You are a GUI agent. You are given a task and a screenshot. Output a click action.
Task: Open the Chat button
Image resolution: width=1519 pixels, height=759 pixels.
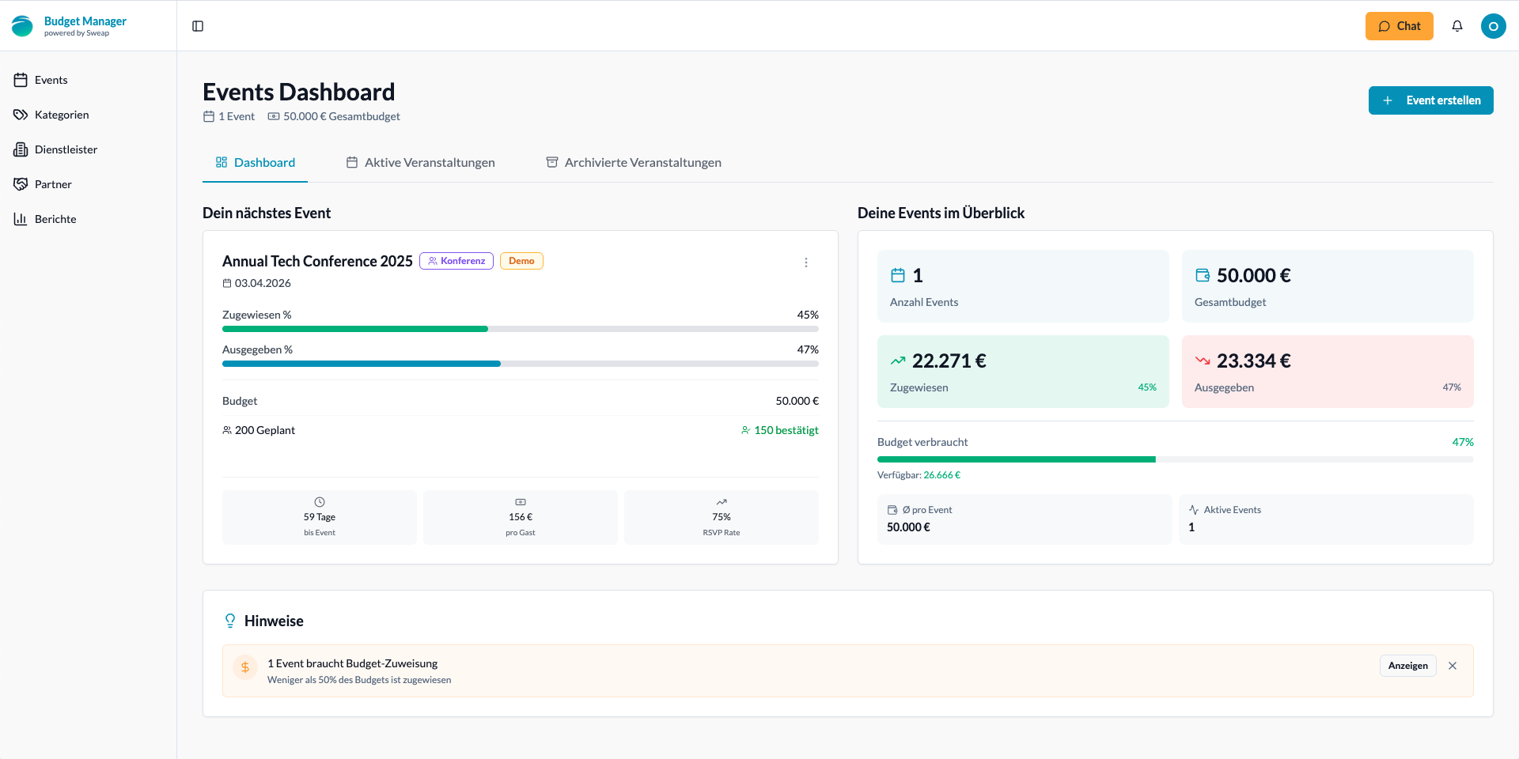pos(1399,26)
